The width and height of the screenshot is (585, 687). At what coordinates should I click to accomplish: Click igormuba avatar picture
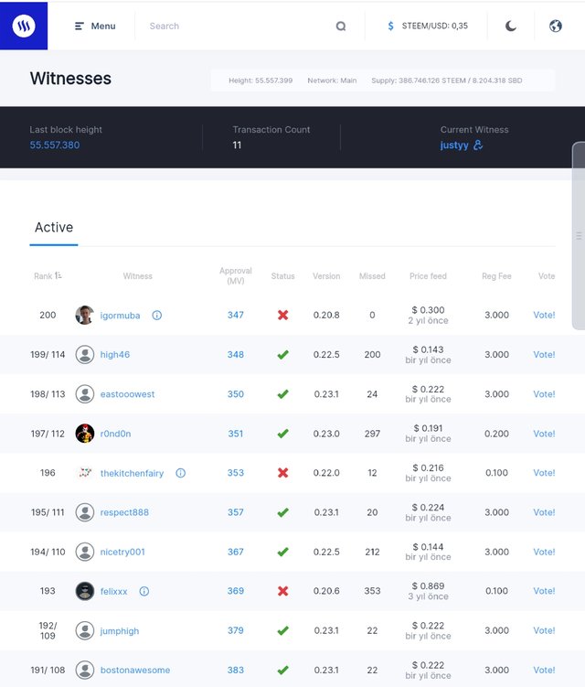[84, 315]
